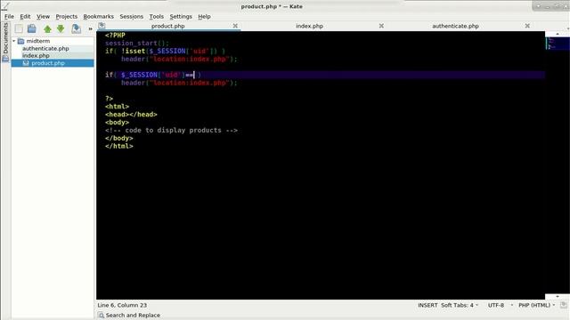The image size is (570, 320).
Task: Switch to the product.php tab
Action: (168, 26)
